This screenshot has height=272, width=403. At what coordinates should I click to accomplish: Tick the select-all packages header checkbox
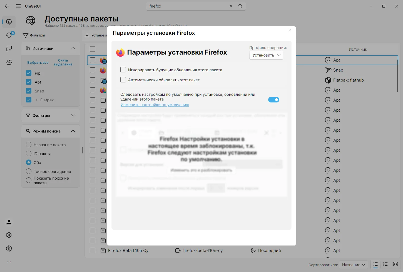tap(93, 49)
